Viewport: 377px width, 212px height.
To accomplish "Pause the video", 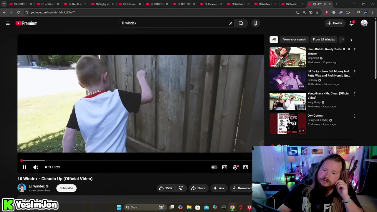I will pyautogui.click(x=24, y=167).
